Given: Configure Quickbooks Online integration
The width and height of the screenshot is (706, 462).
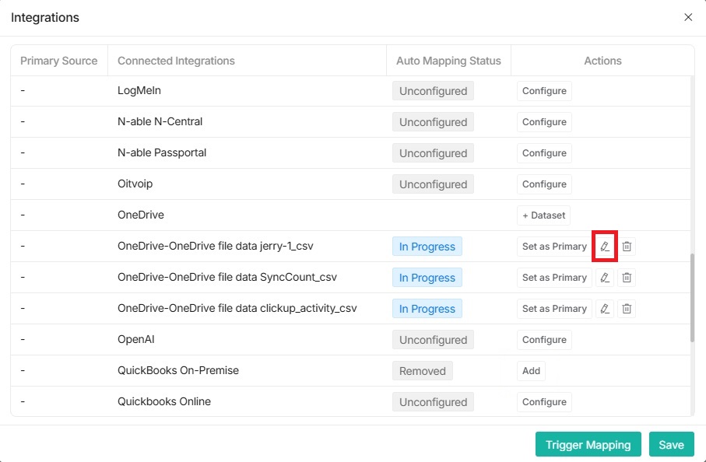Looking at the screenshot, I should 544,401.
